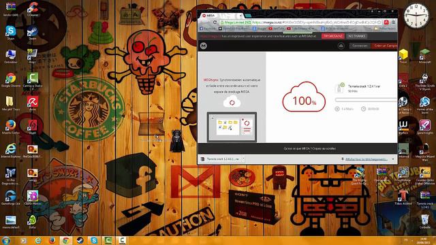Close Chrome's download bar
Image resolution: width=436 pixels, height=245 pixels.
click(393, 159)
